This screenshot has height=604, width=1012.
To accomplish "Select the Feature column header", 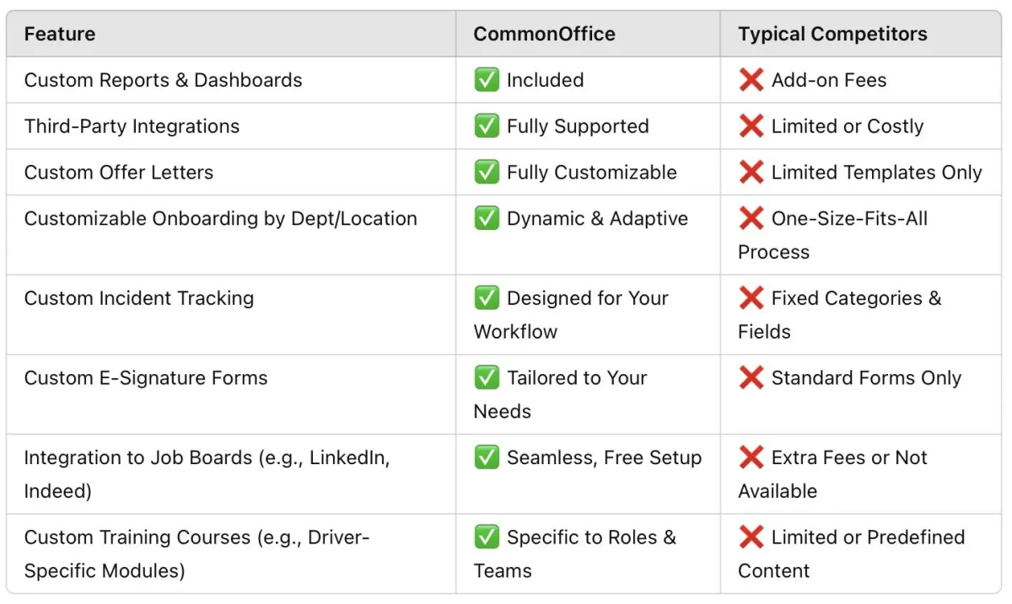I will tap(60, 35).
